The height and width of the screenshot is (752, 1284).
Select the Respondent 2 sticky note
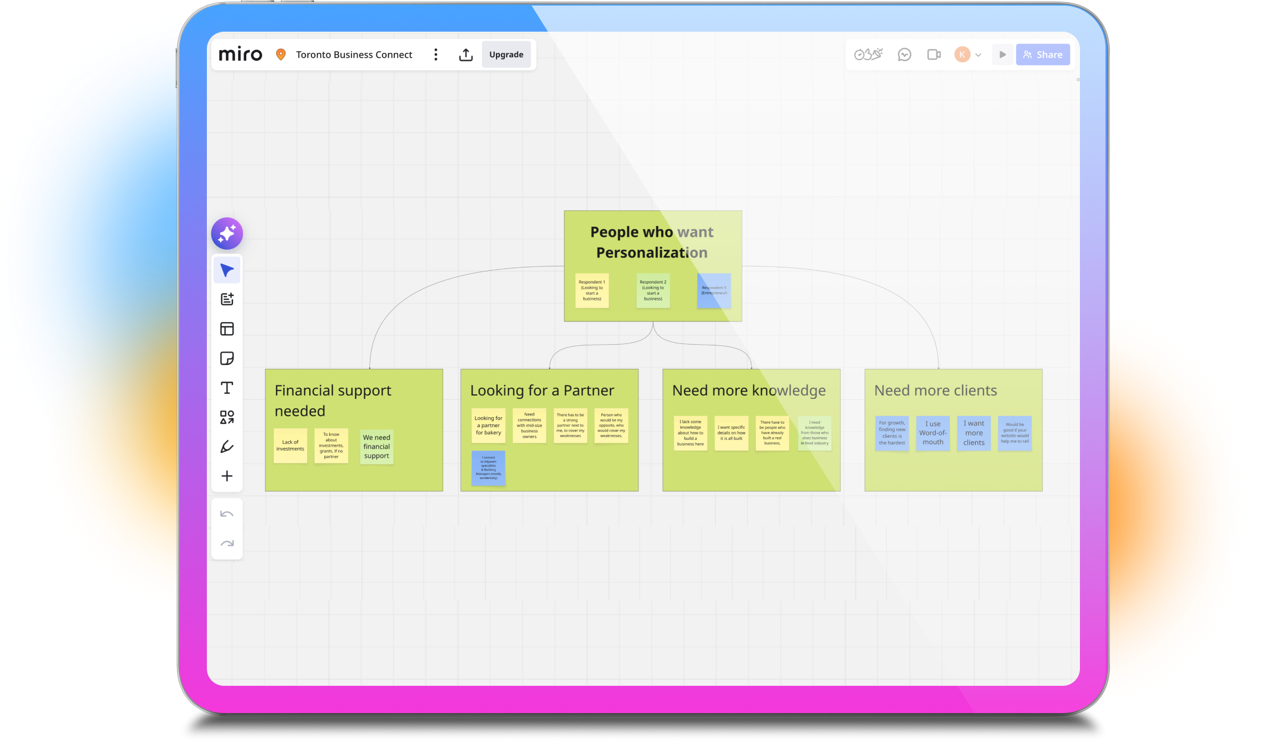[x=653, y=290]
